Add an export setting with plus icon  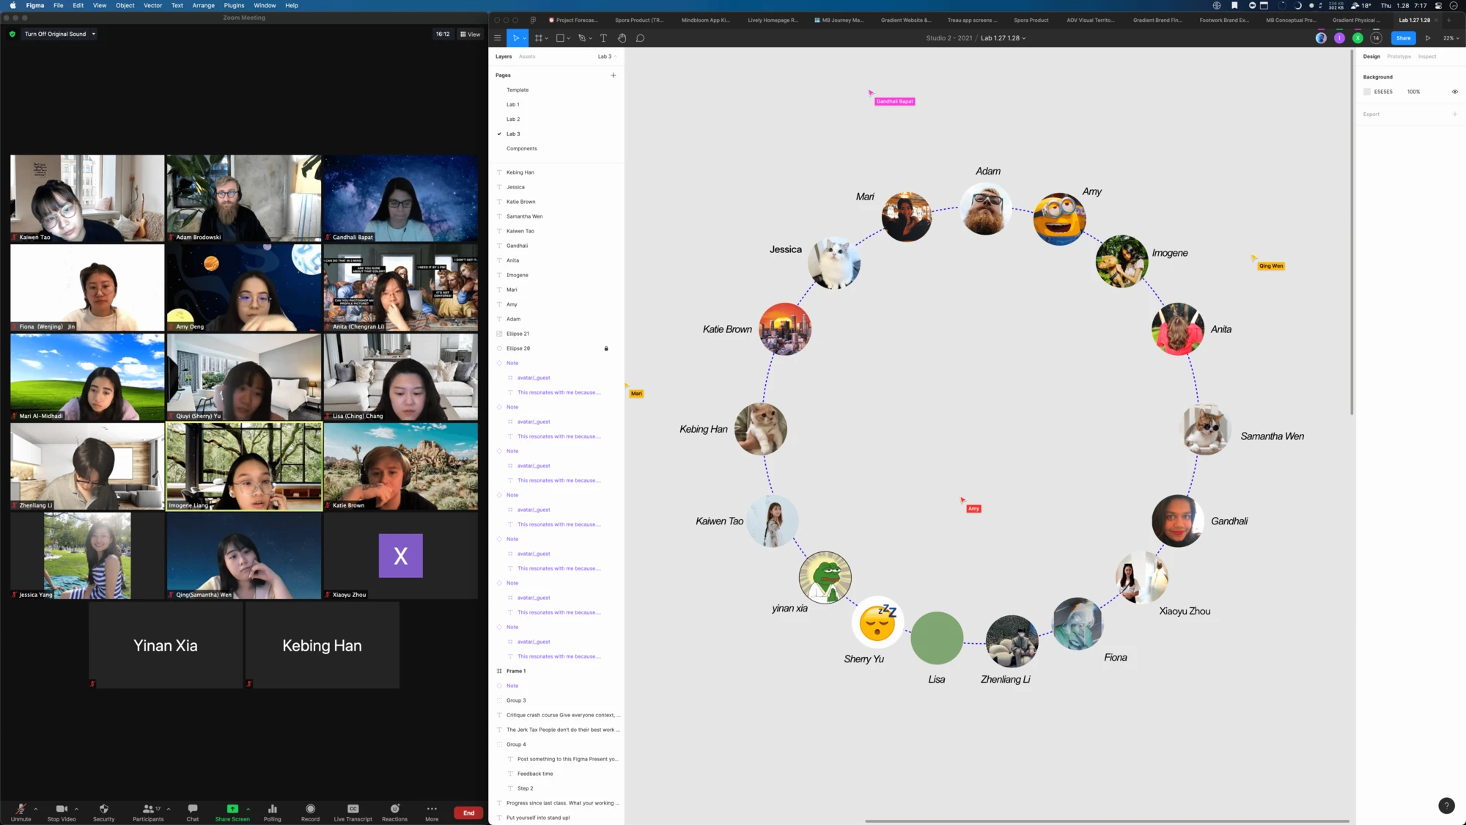tap(1455, 114)
